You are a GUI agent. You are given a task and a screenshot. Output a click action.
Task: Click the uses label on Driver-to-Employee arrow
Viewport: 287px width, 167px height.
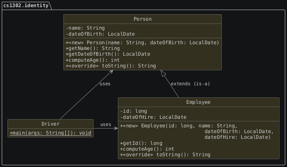106,124
